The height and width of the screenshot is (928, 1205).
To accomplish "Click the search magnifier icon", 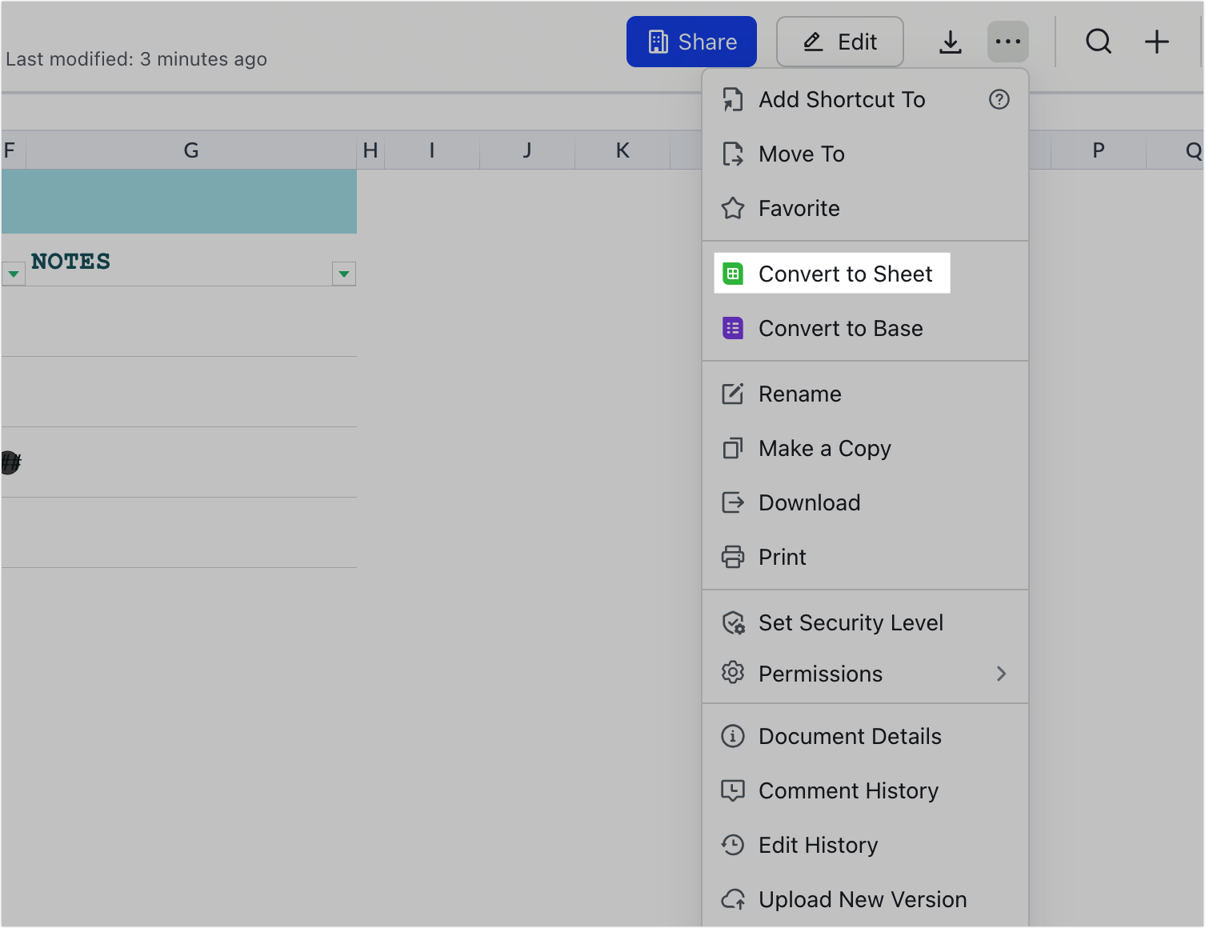I will [1099, 42].
